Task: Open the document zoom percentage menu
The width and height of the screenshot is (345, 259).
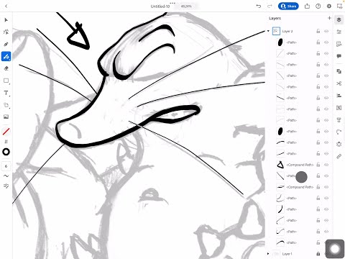Action: (x=186, y=6)
